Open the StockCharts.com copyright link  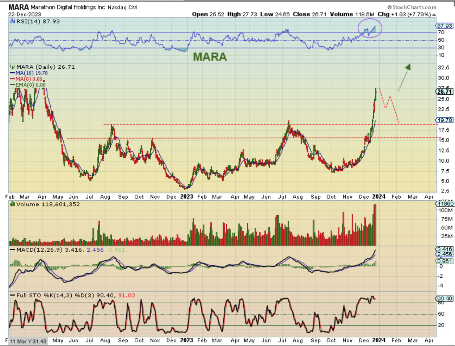(x=412, y=7)
